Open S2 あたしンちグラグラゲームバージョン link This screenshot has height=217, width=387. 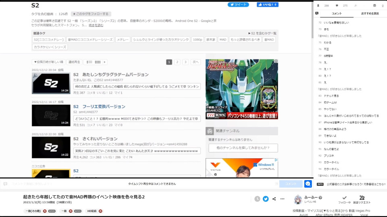111,75
